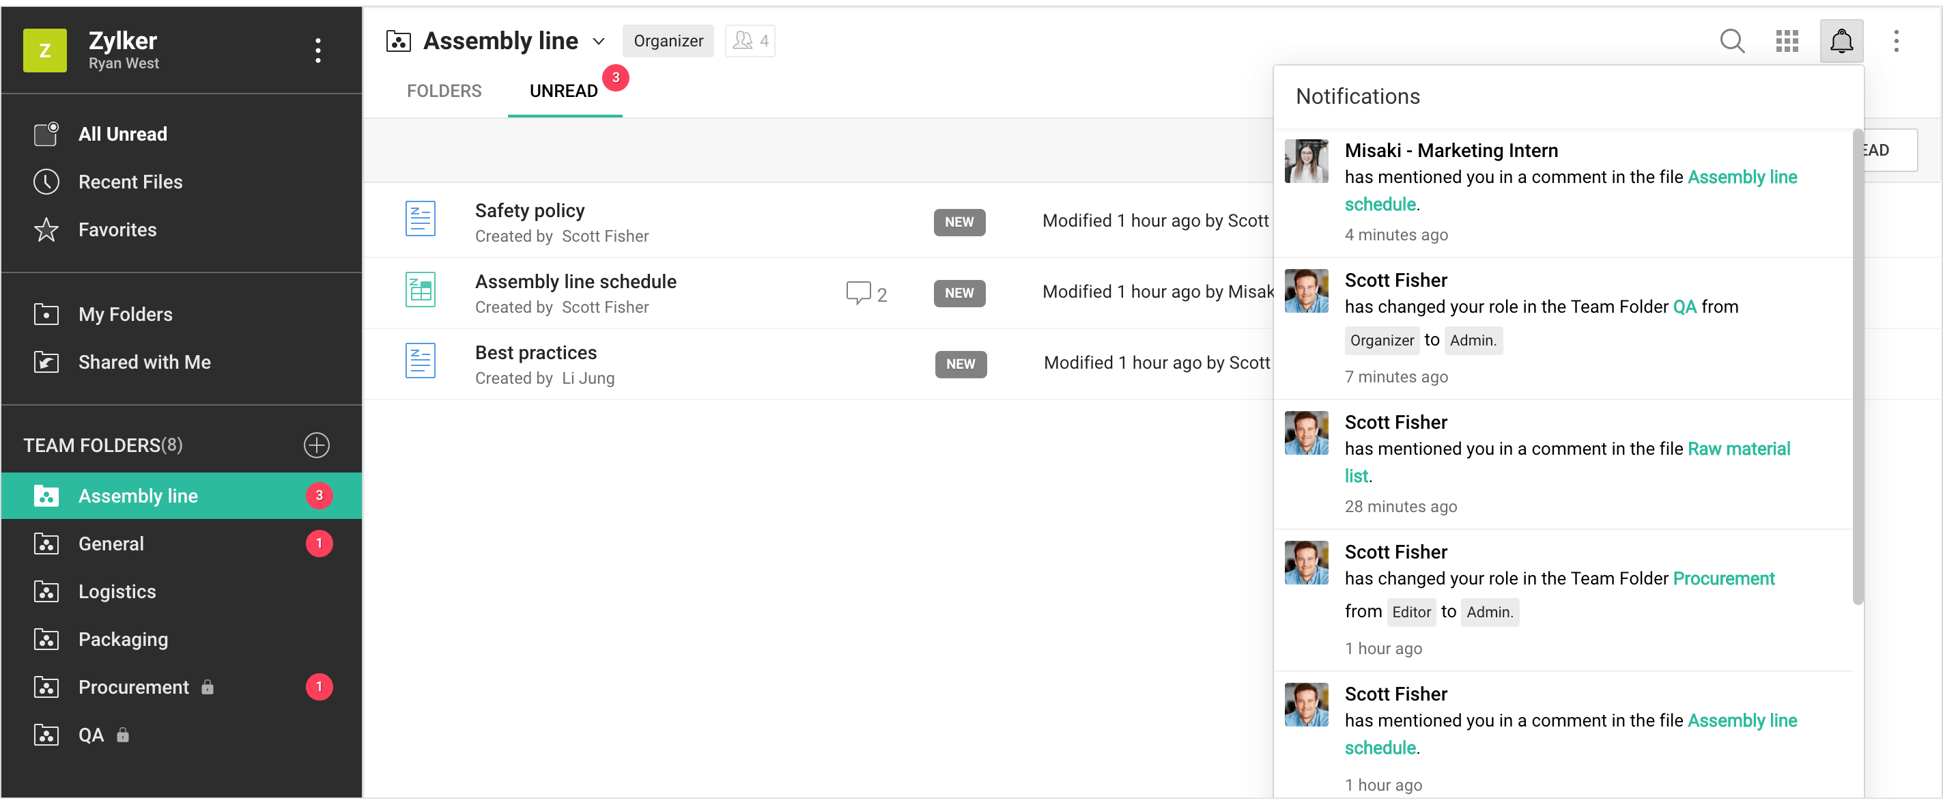Click the Shared with Me icon
Viewport: 1943px width, 803px height.
tap(46, 363)
